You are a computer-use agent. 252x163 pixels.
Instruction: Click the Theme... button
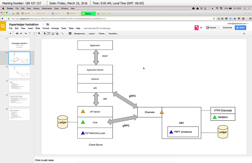102,34
